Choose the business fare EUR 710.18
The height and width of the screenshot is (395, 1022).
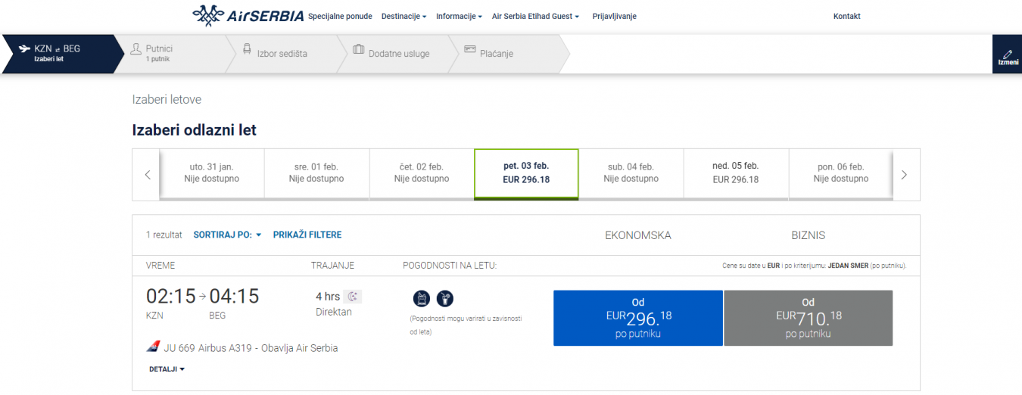pyautogui.click(x=808, y=318)
